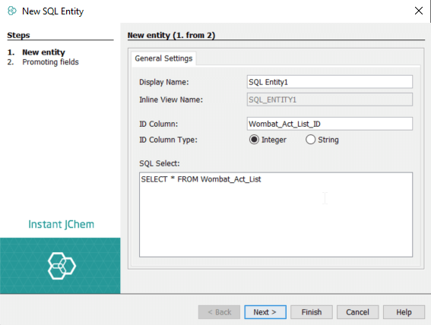The width and height of the screenshot is (431, 325).
Task: Click the Finish button
Action: 312,312
